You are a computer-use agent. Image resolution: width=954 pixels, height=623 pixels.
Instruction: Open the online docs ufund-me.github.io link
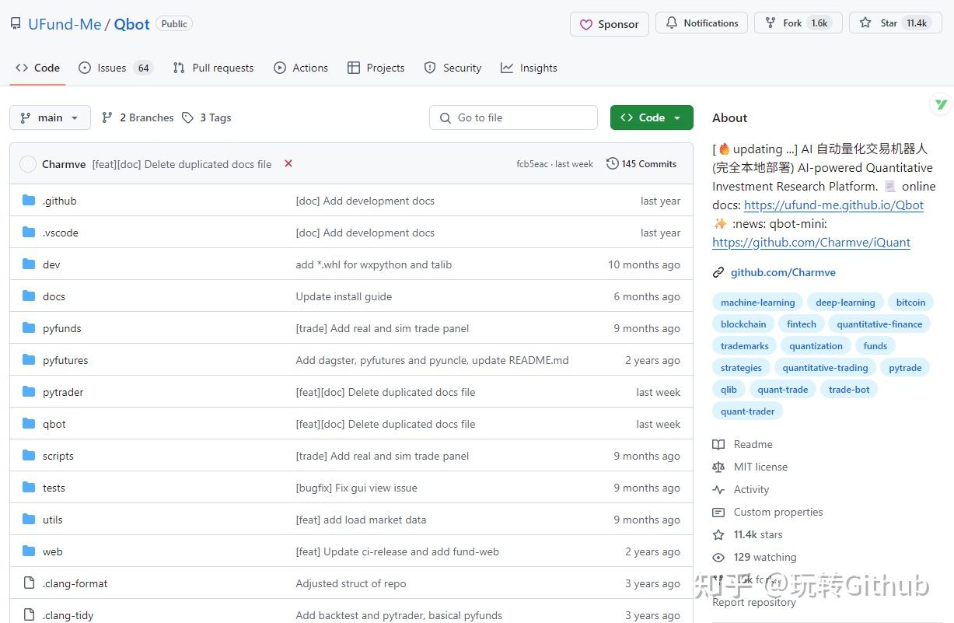coord(833,205)
